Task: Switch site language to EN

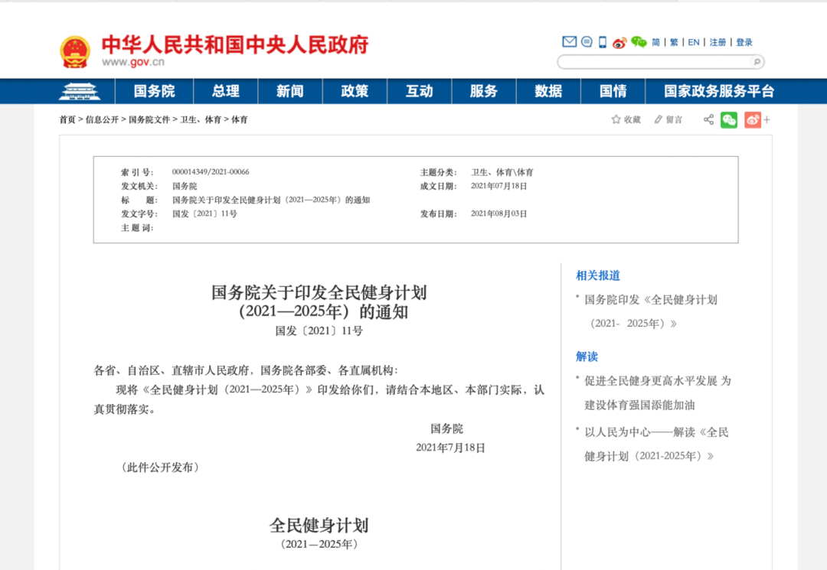Action: pos(693,43)
